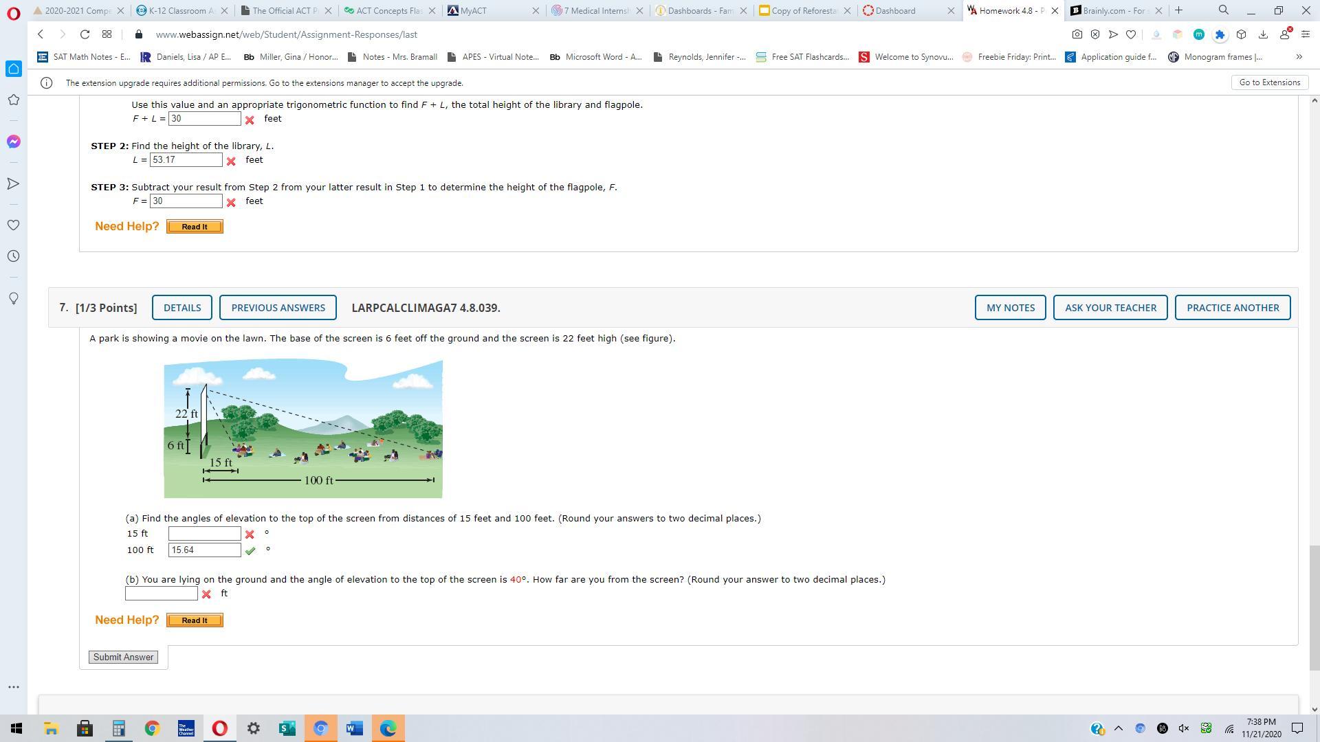Viewport: 1320px width, 742px height.
Task: Click the Messenger icon in Opera sidebar
Action: (13, 142)
